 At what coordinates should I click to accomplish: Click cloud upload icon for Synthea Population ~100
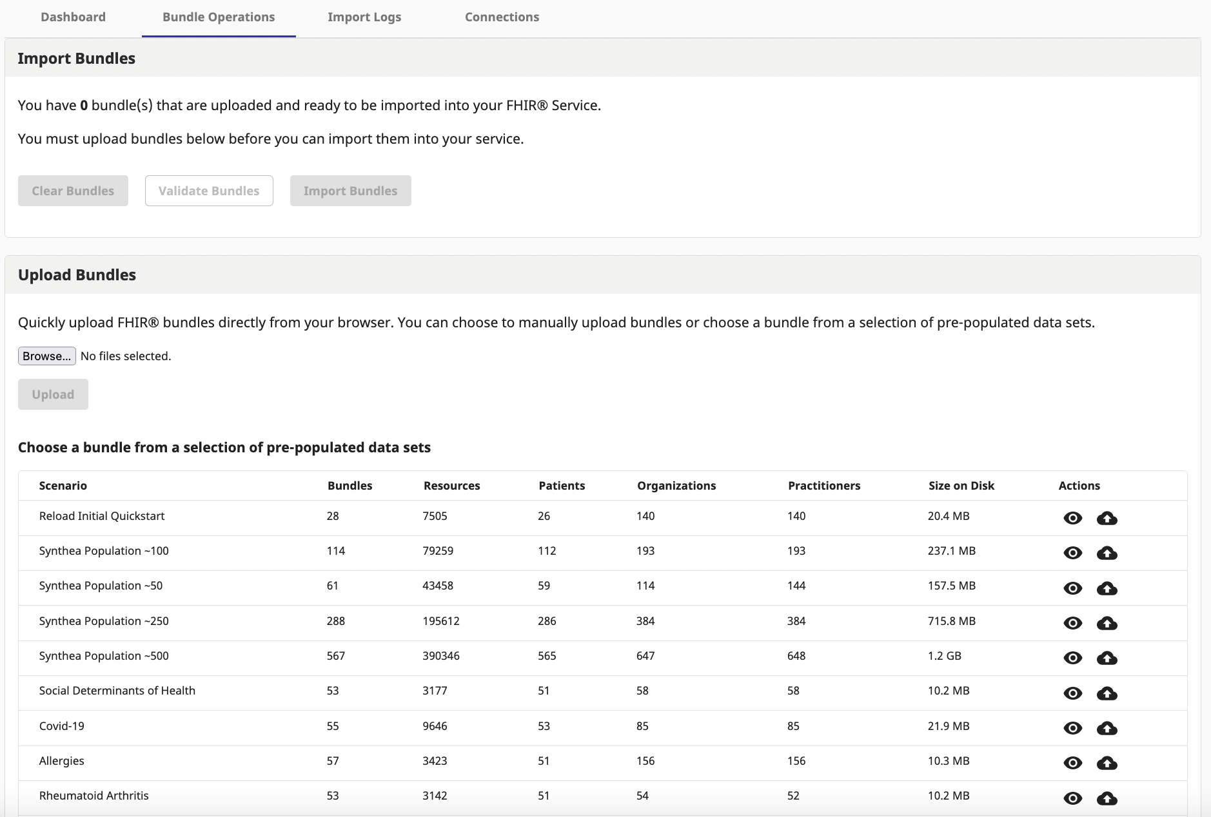click(1107, 553)
